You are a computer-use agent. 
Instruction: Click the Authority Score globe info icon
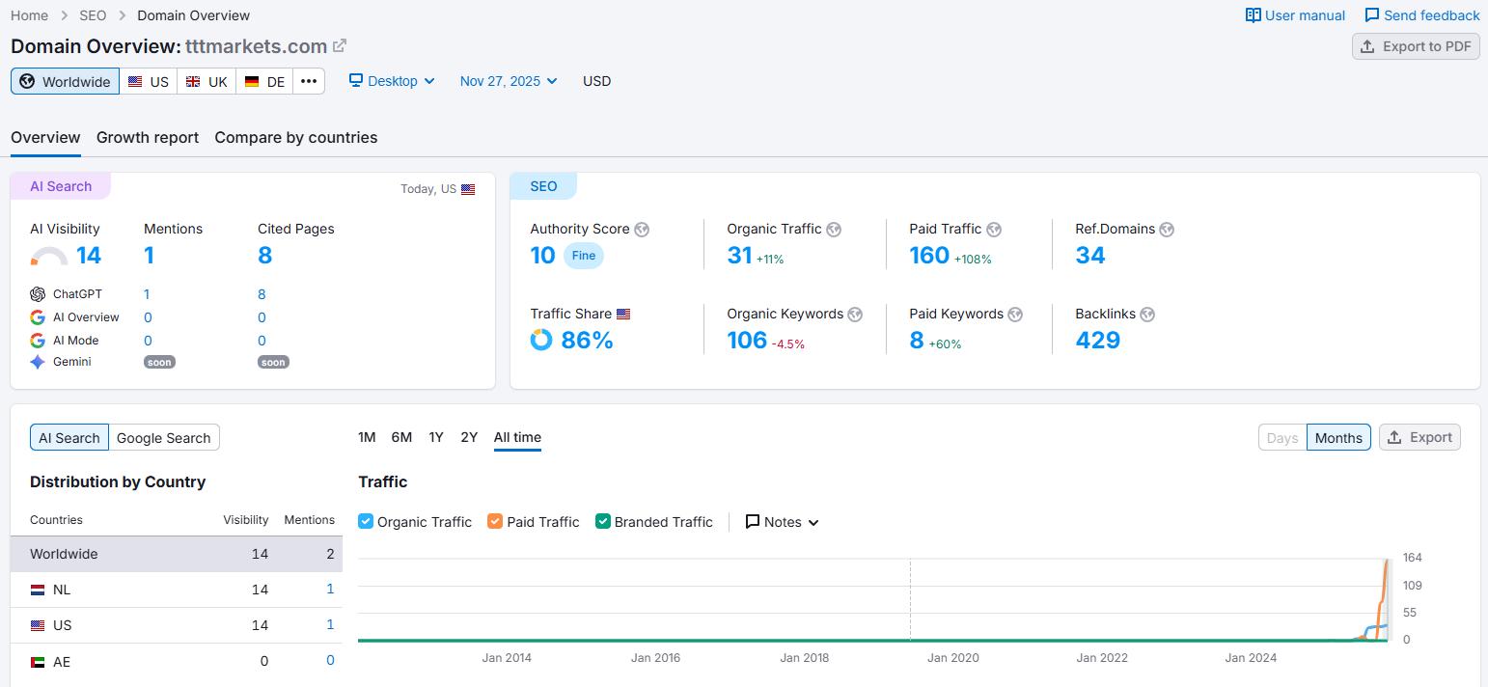click(642, 230)
